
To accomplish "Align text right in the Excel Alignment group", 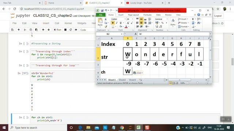I will coord(145,23).
